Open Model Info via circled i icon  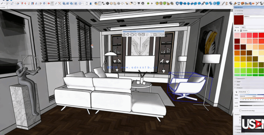pos(80,4)
